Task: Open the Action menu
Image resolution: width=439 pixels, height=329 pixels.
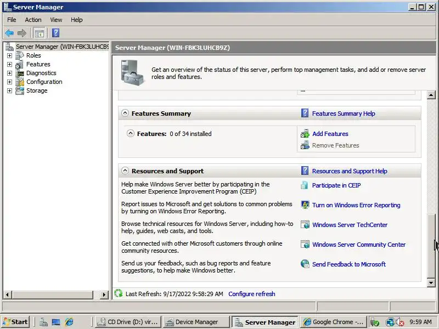Action: pos(33,20)
